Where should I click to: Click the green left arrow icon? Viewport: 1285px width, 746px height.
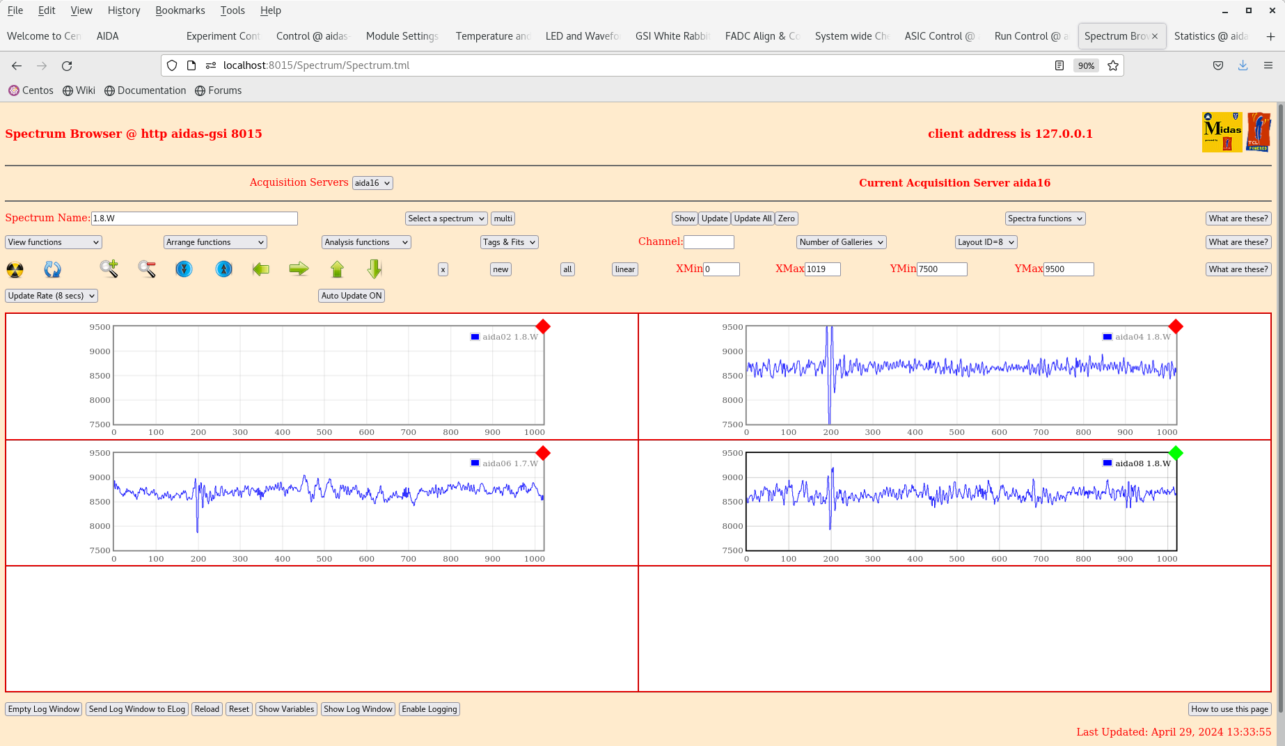(x=261, y=269)
